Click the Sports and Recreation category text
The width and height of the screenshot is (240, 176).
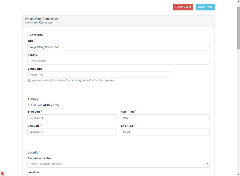coord(38,23)
